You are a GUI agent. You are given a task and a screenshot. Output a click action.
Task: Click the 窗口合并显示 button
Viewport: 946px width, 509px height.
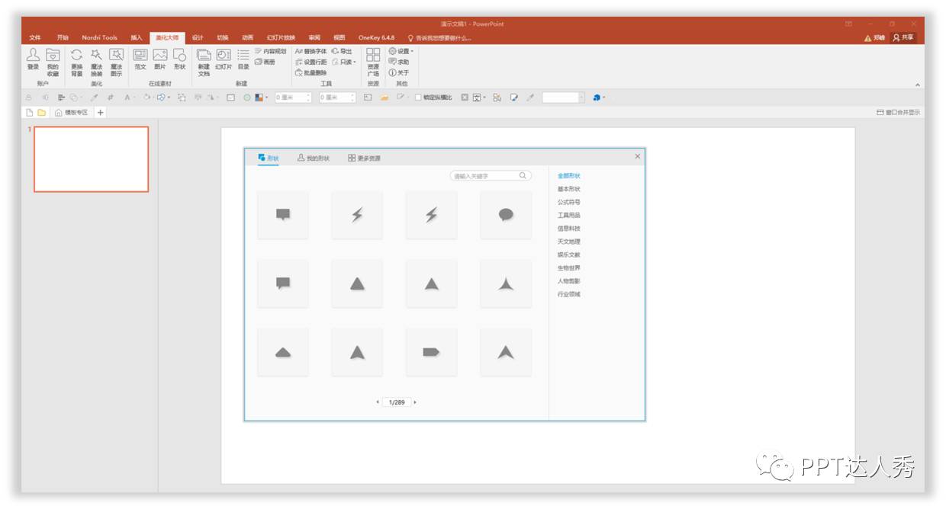[x=898, y=112]
